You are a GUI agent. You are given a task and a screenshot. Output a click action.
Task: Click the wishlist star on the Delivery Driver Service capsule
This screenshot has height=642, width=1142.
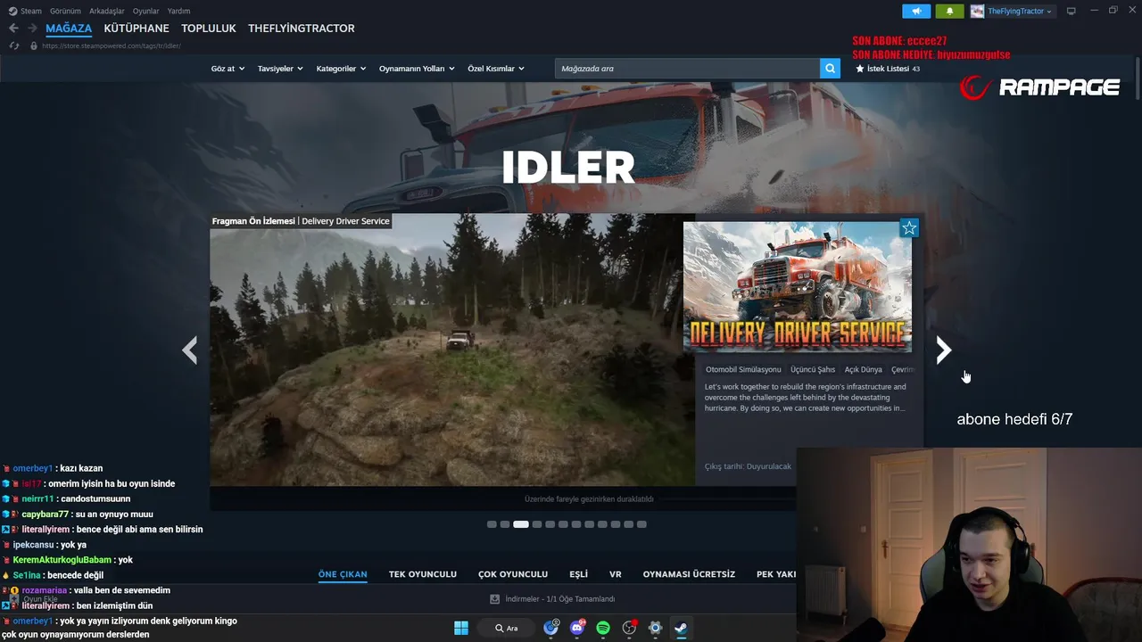coord(909,228)
